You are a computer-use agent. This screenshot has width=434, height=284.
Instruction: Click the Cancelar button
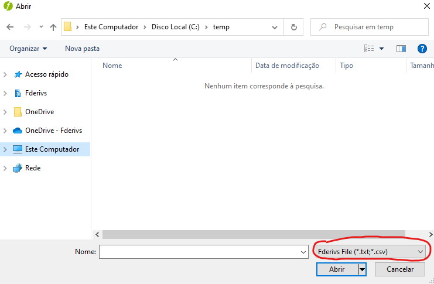tap(399, 269)
